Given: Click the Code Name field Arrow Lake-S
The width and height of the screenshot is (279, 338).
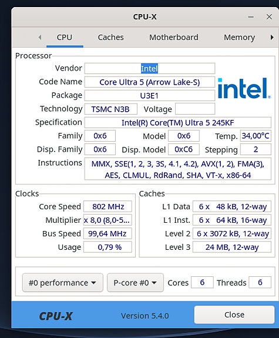Looking at the screenshot, I should [x=150, y=82].
